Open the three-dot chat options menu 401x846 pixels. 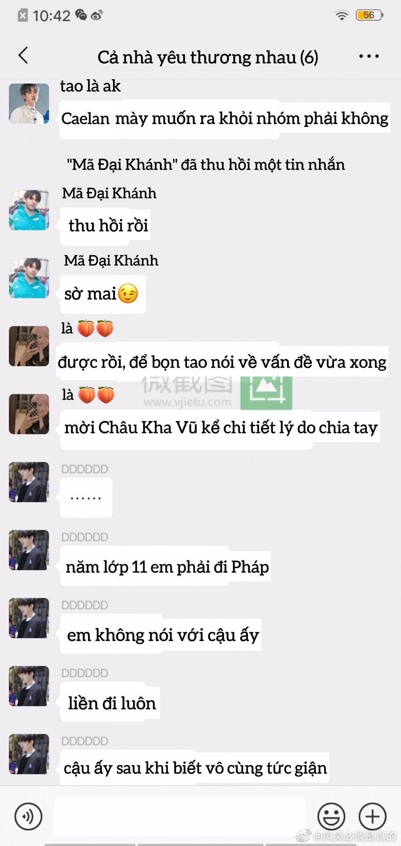coord(368,56)
